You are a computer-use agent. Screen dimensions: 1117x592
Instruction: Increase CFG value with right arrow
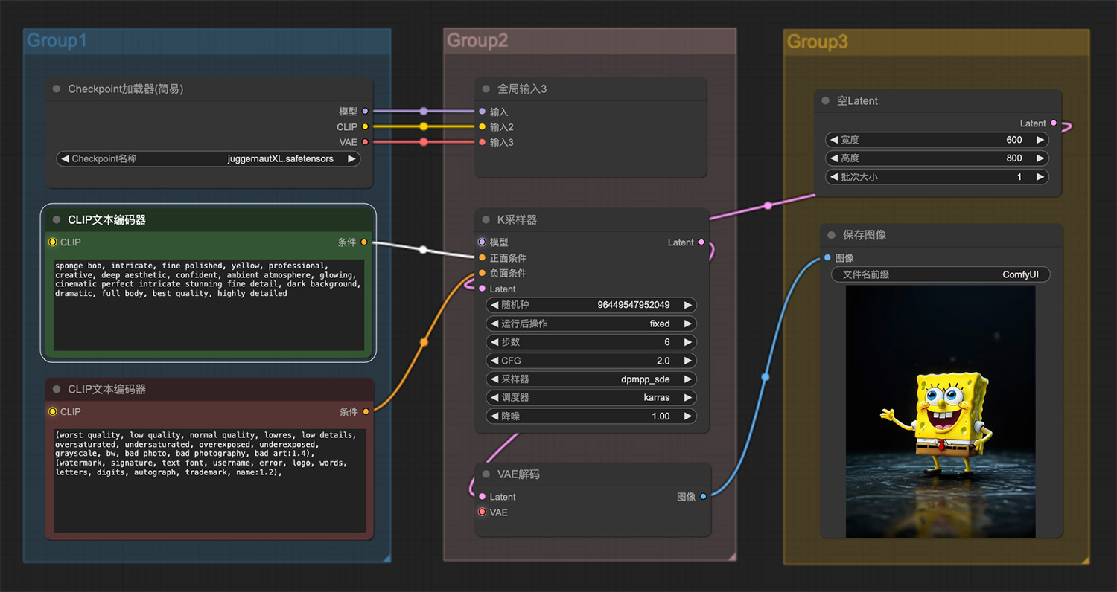pos(688,361)
